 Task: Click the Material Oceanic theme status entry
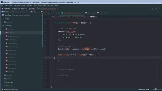(x=144, y=89)
